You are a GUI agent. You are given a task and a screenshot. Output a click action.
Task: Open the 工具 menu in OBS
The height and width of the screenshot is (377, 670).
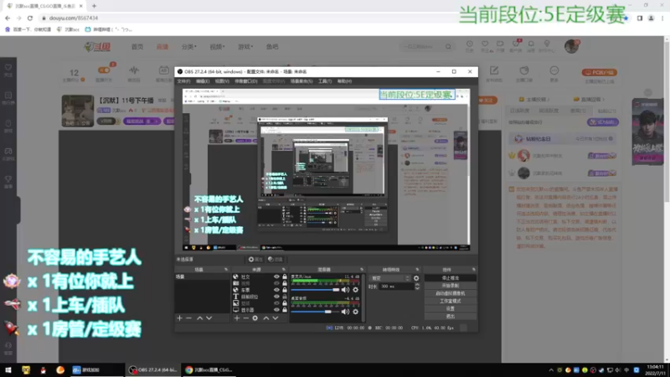click(x=325, y=81)
